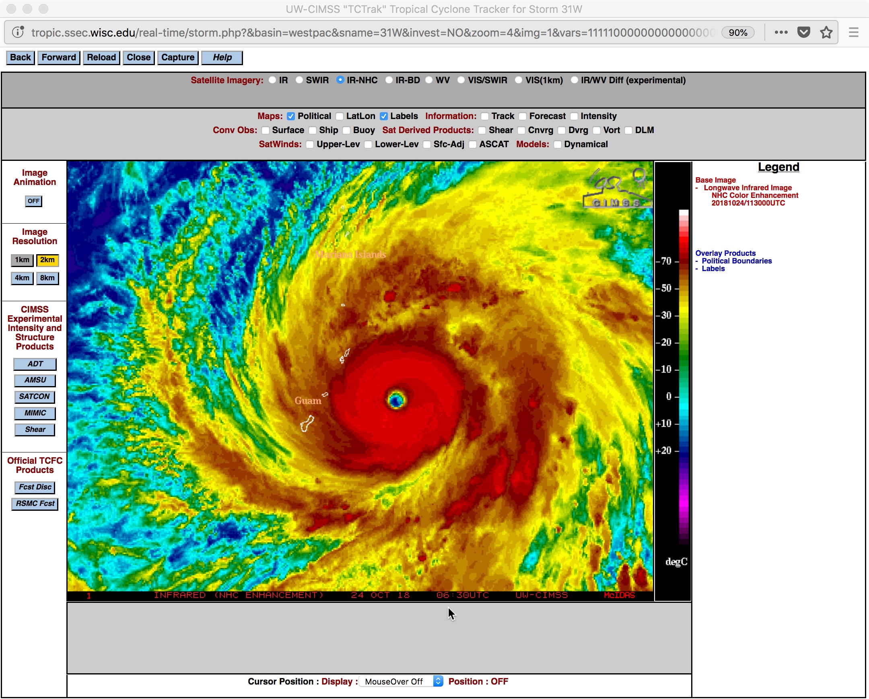The image size is (869, 699).
Task: Enable the DLM checkbox
Action: pyautogui.click(x=628, y=130)
